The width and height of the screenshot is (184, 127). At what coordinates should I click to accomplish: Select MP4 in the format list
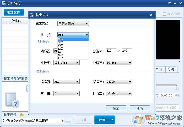[73, 39]
